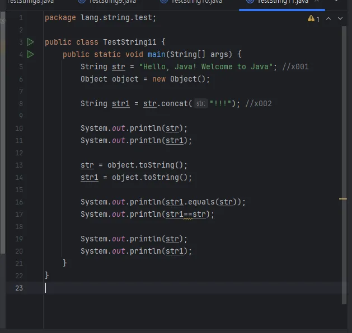Click the 'new' keyword on line 6
Screen dimensions: 352x333
pyautogui.click(x=159, y=79)
